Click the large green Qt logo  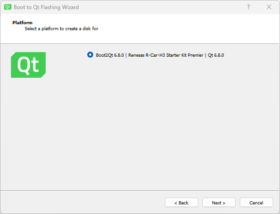(x=28, y=65)
